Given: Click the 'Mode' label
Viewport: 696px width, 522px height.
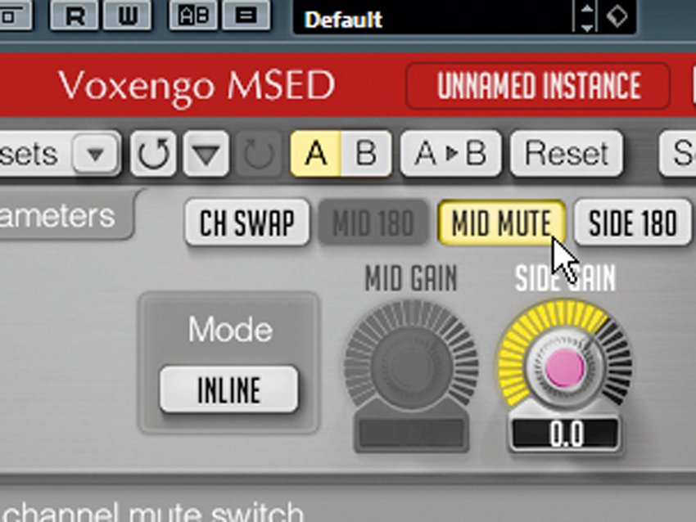Looking at the screenshot, I should coord(229,329).
